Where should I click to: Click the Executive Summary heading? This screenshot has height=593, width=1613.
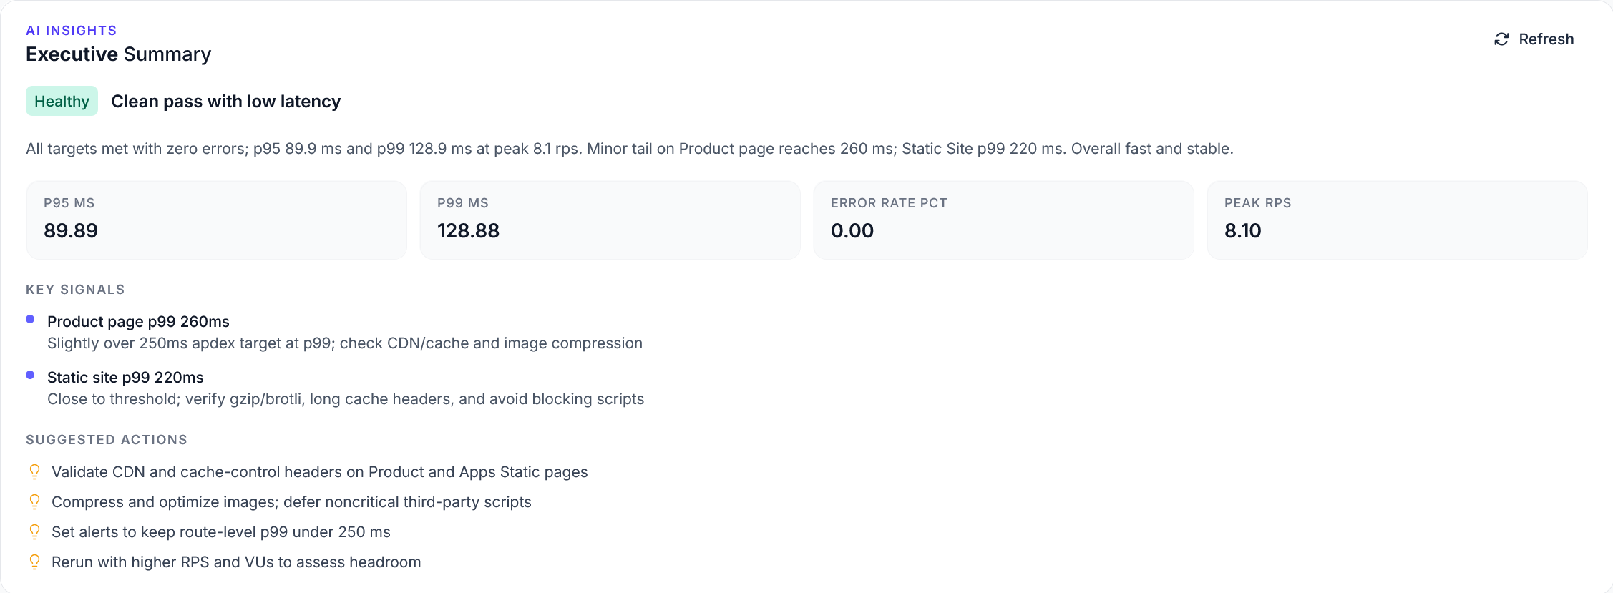pyautogui.click(x=118, y=54)
